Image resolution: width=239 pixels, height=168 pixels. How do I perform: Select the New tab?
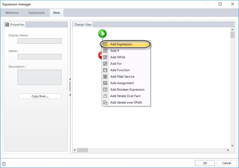point(57,13)
